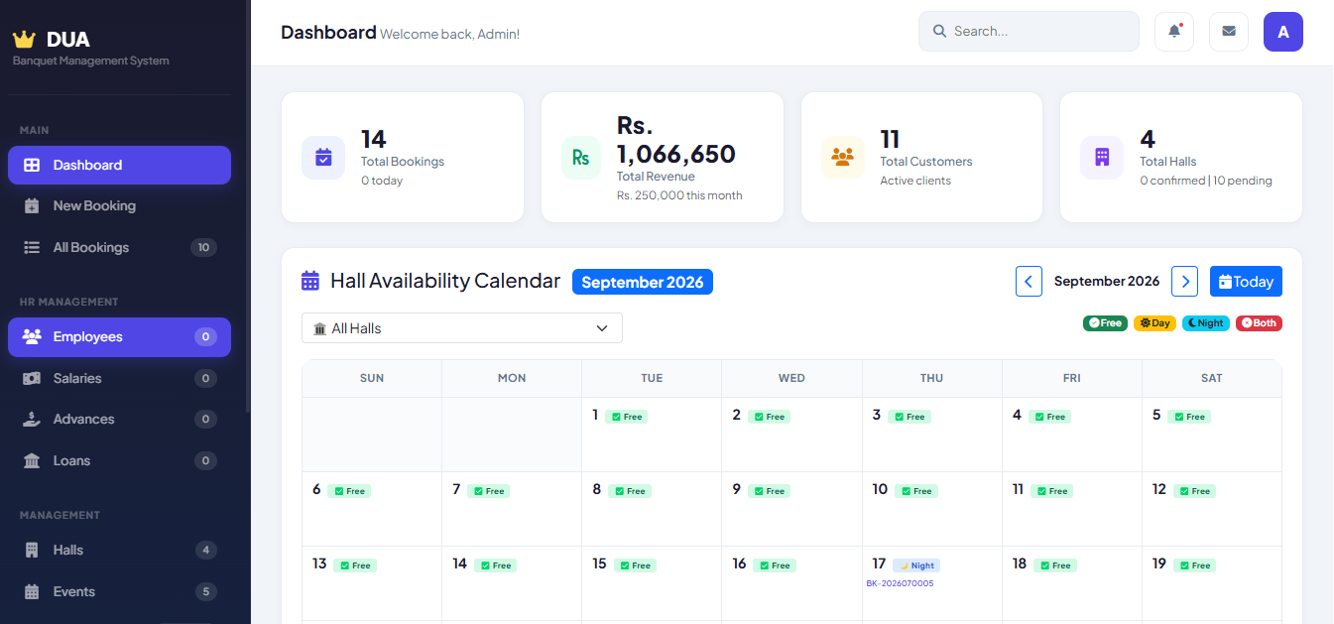Select Salaries in HR Management
The image size is (1334, 624).
click(x=119, y=378)
